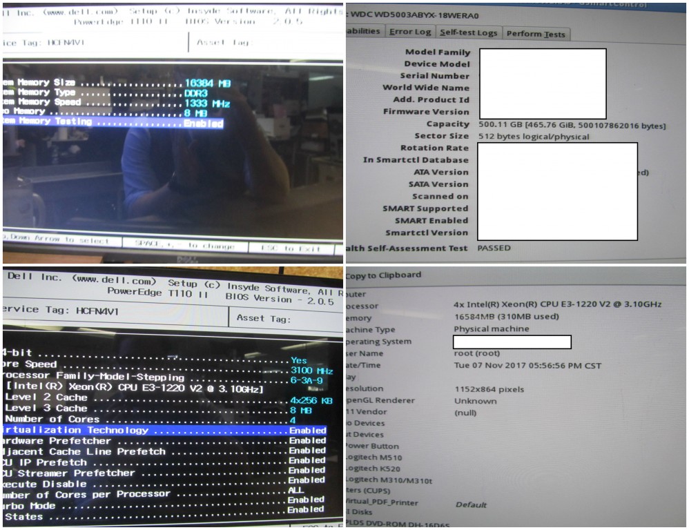The height and width of the screenshot is (530, 689).
Task: Click the DDR3 memory type value
Action: pos(195,93)
